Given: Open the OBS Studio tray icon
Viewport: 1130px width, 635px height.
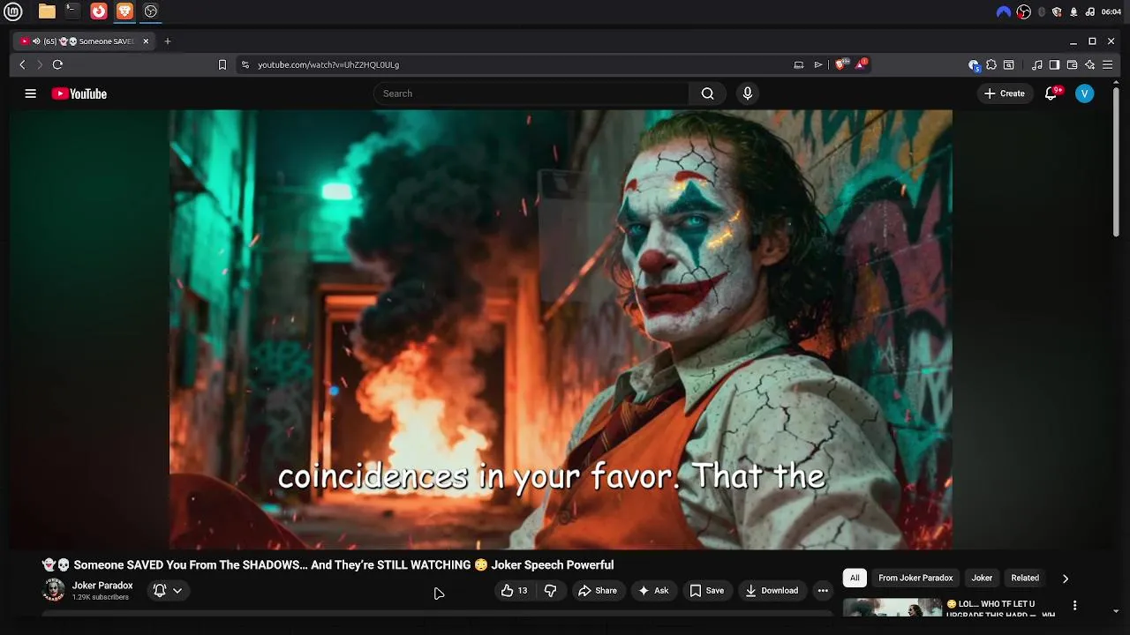Looking at the screenshot, I should point(1024,11).
